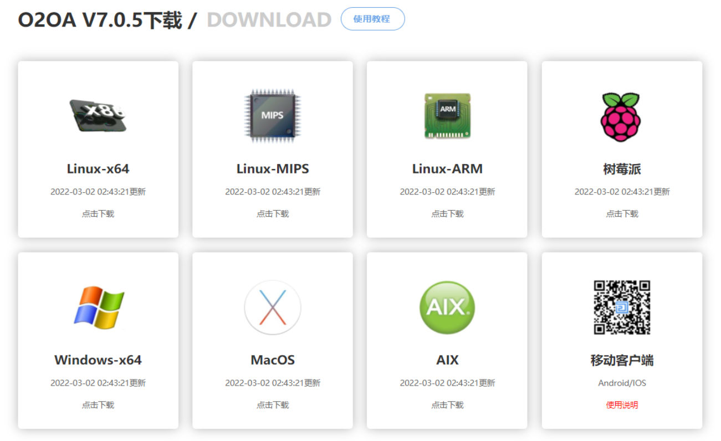Select the Linux-ARM title
The width and height of the screenshot is (721, 441).
(x=447, y=168)
